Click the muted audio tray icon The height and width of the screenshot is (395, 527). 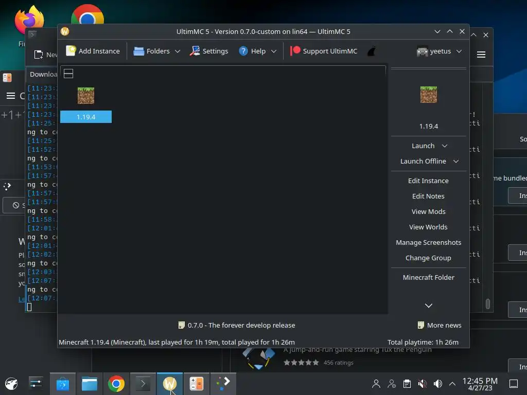[423, 384]
